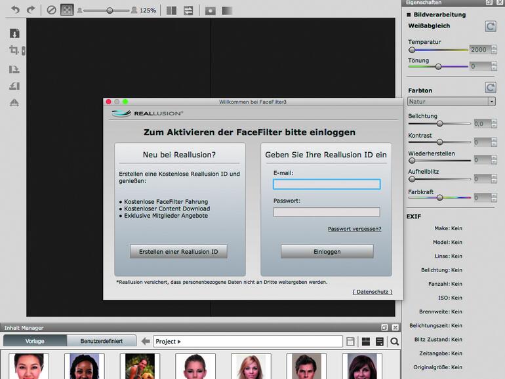This screenshot has height=379, width=505.
Task: Click the gradient background icon in toolbar
Action: pyautogui.click(x=227, y=11)
